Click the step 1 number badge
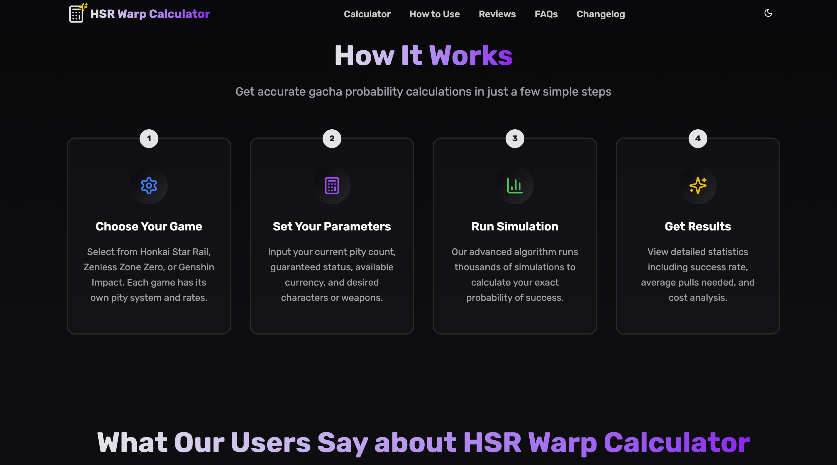 [149, 138]
